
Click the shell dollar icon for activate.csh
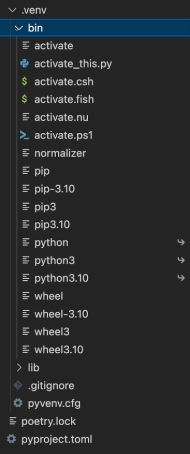pyautogui.click(x=25, y=82)
